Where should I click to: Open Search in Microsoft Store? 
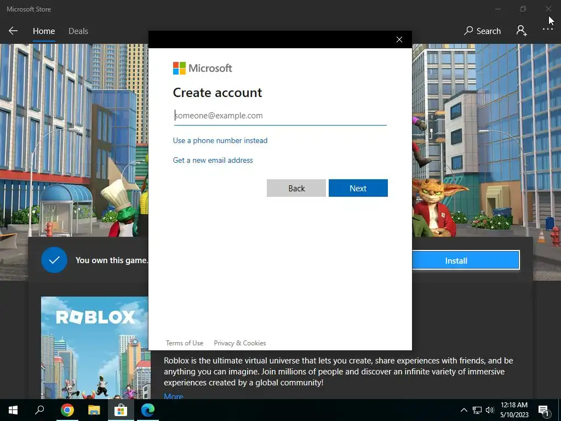[x=482, y=31]
